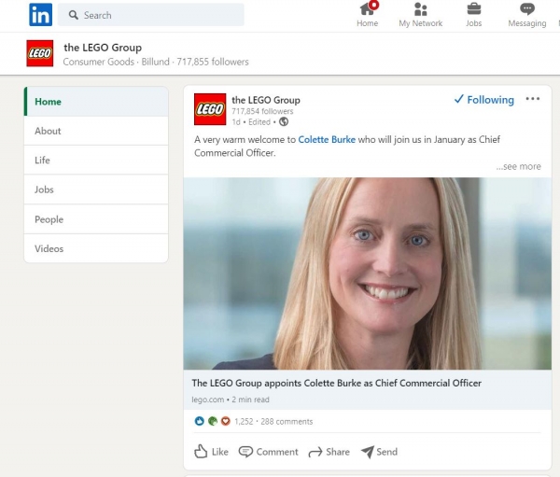The width and height of the screenshot is (560, 477).
Task: Click the LEGO logo in the page header
Action: pos(39,53)
